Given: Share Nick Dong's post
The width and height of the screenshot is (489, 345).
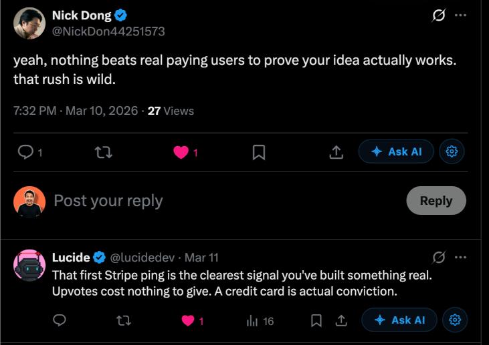Looking at the screenshot, I should [336, 152].
